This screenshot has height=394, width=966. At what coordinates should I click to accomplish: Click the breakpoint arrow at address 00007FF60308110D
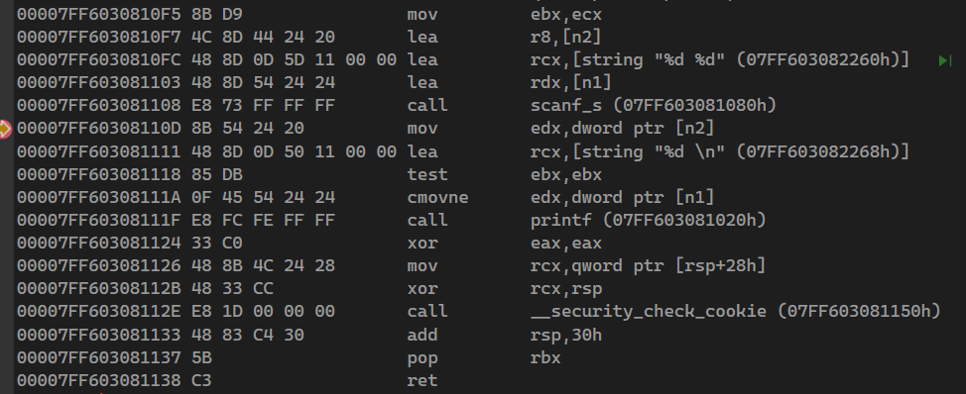tap(4, 129)
